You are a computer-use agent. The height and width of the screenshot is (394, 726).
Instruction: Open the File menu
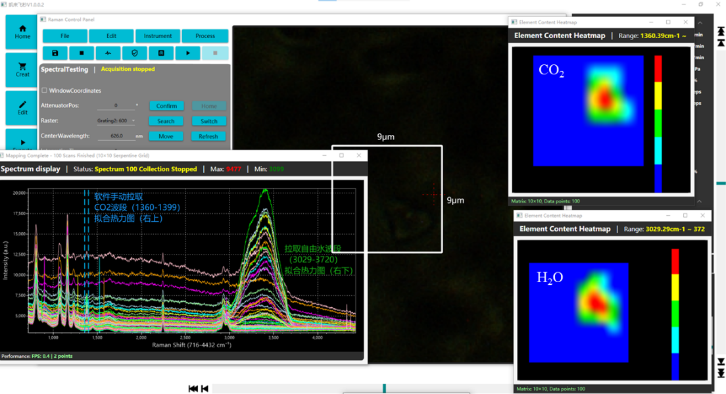click(65, 36)
